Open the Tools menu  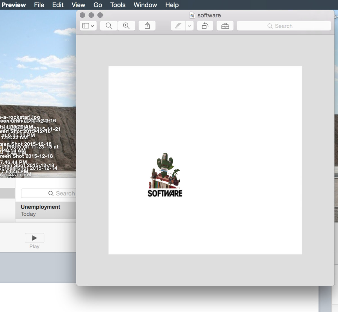[118, 5]
